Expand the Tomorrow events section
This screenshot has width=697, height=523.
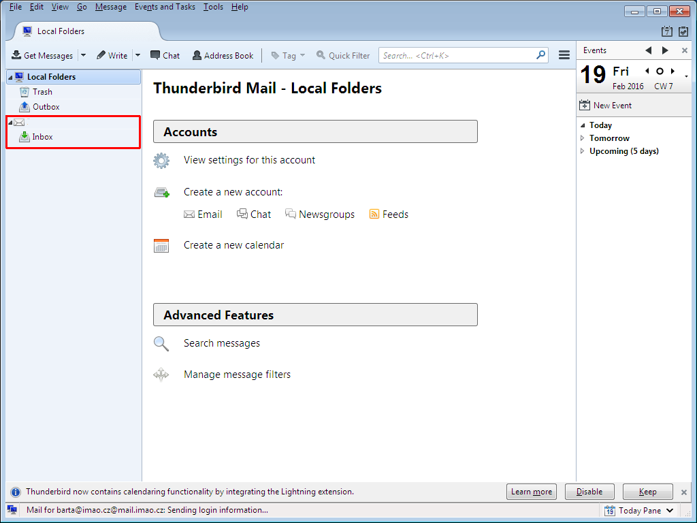click(x=583, y=138)
